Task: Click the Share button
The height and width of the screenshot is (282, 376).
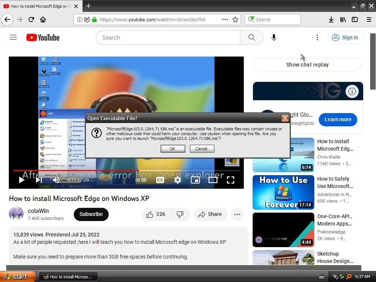Action: (210, 214)
